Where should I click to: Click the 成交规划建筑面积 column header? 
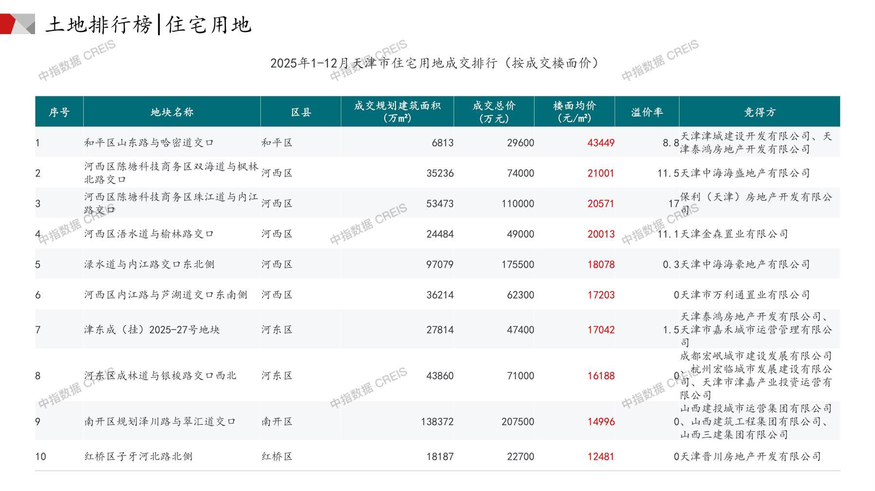(x=397, y=112)
